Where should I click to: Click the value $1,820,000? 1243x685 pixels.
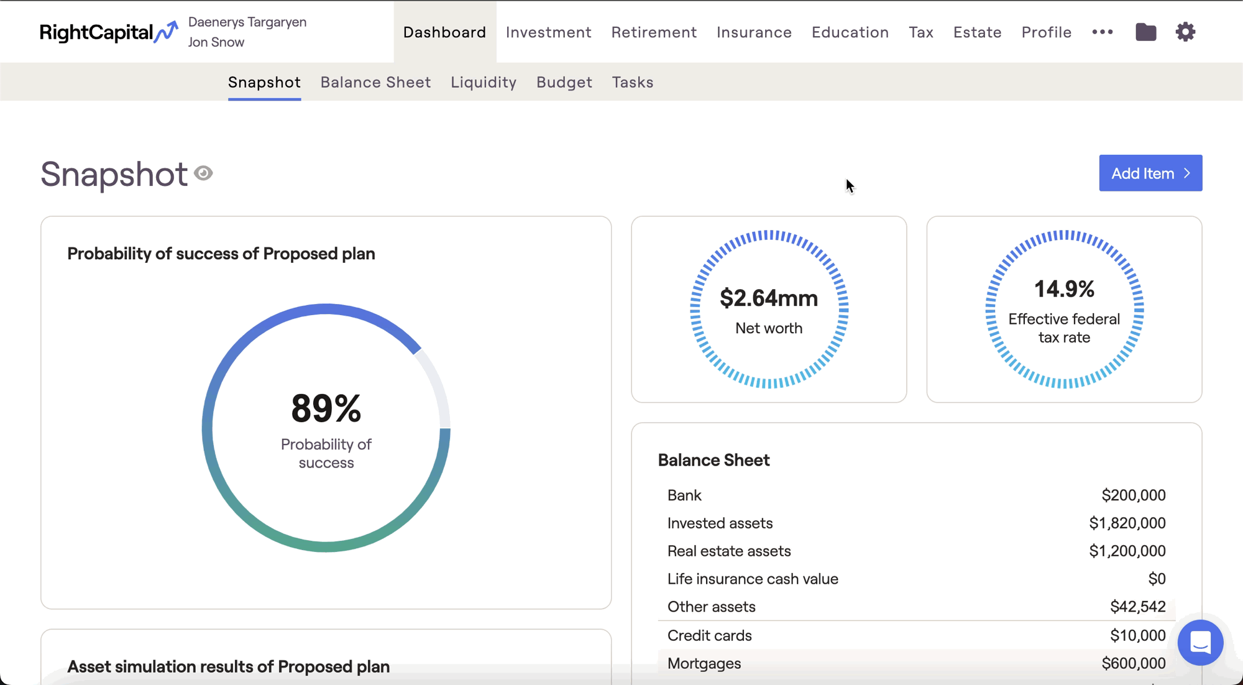(1127, 523)
